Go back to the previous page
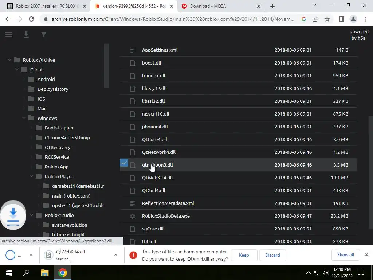 click(x=8, y=19)
